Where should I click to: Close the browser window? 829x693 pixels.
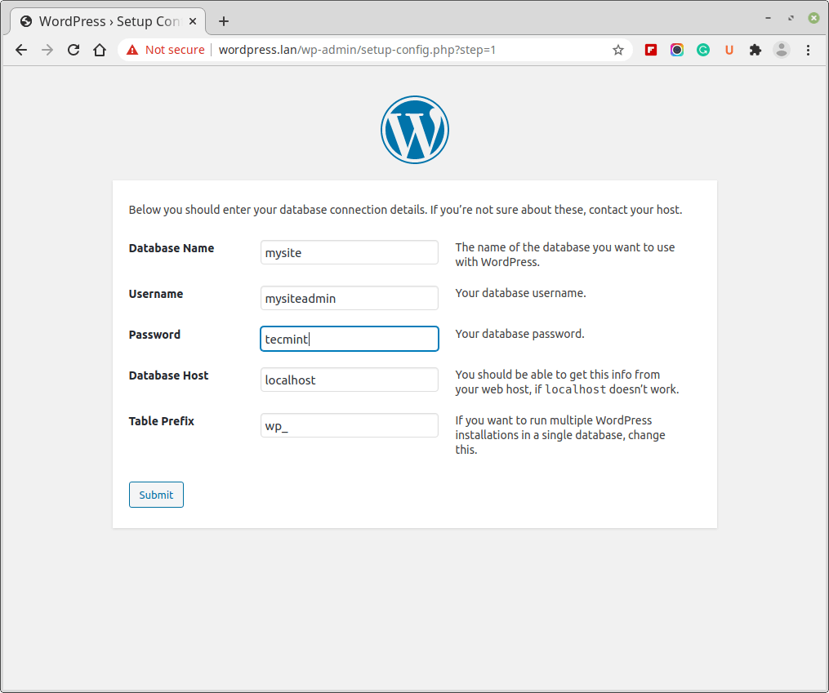click(x=813, y=18)
